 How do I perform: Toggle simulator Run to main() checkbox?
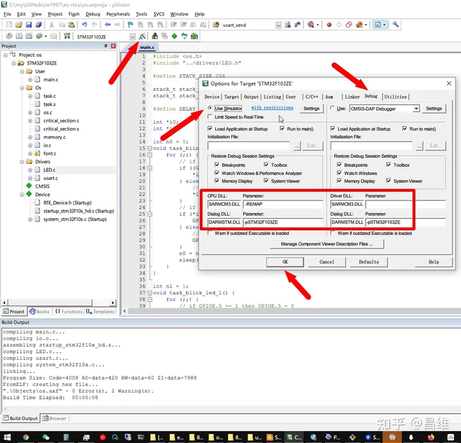click(x=282, y=129)
